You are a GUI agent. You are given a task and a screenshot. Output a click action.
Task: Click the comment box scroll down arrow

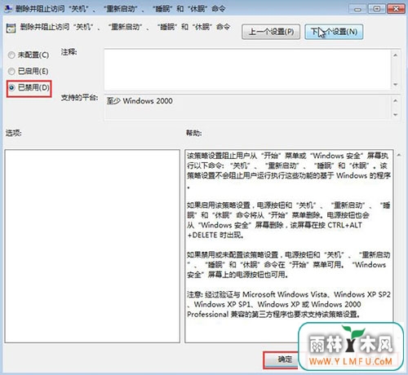(x=396, y=84)
